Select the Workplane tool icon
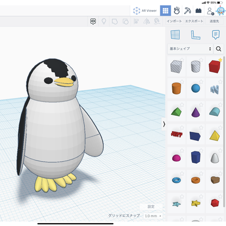Screen dimensions: 226x226 click(x=175, y=34)
